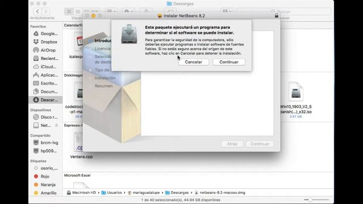The height and width of the screenshot is (204, 363).
Task: Select Descargas in the Finder sidebar
Action: coord(45,100)
